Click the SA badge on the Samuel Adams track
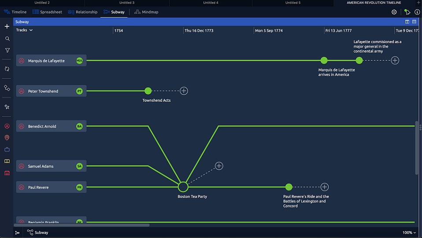The width and height of the screenshot is (422, 238). pos(79,166)
